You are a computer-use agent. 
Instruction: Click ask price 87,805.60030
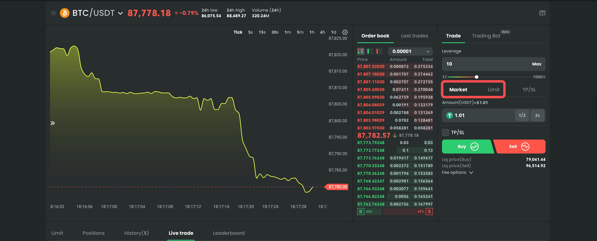[371, 89]
